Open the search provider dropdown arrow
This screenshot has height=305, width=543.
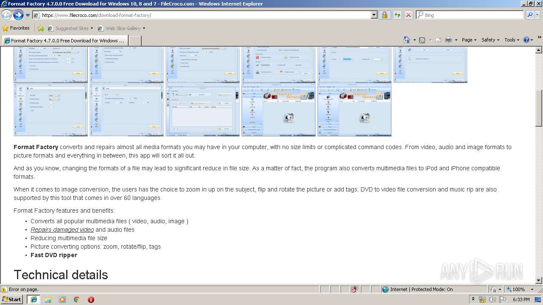(538, 15)
